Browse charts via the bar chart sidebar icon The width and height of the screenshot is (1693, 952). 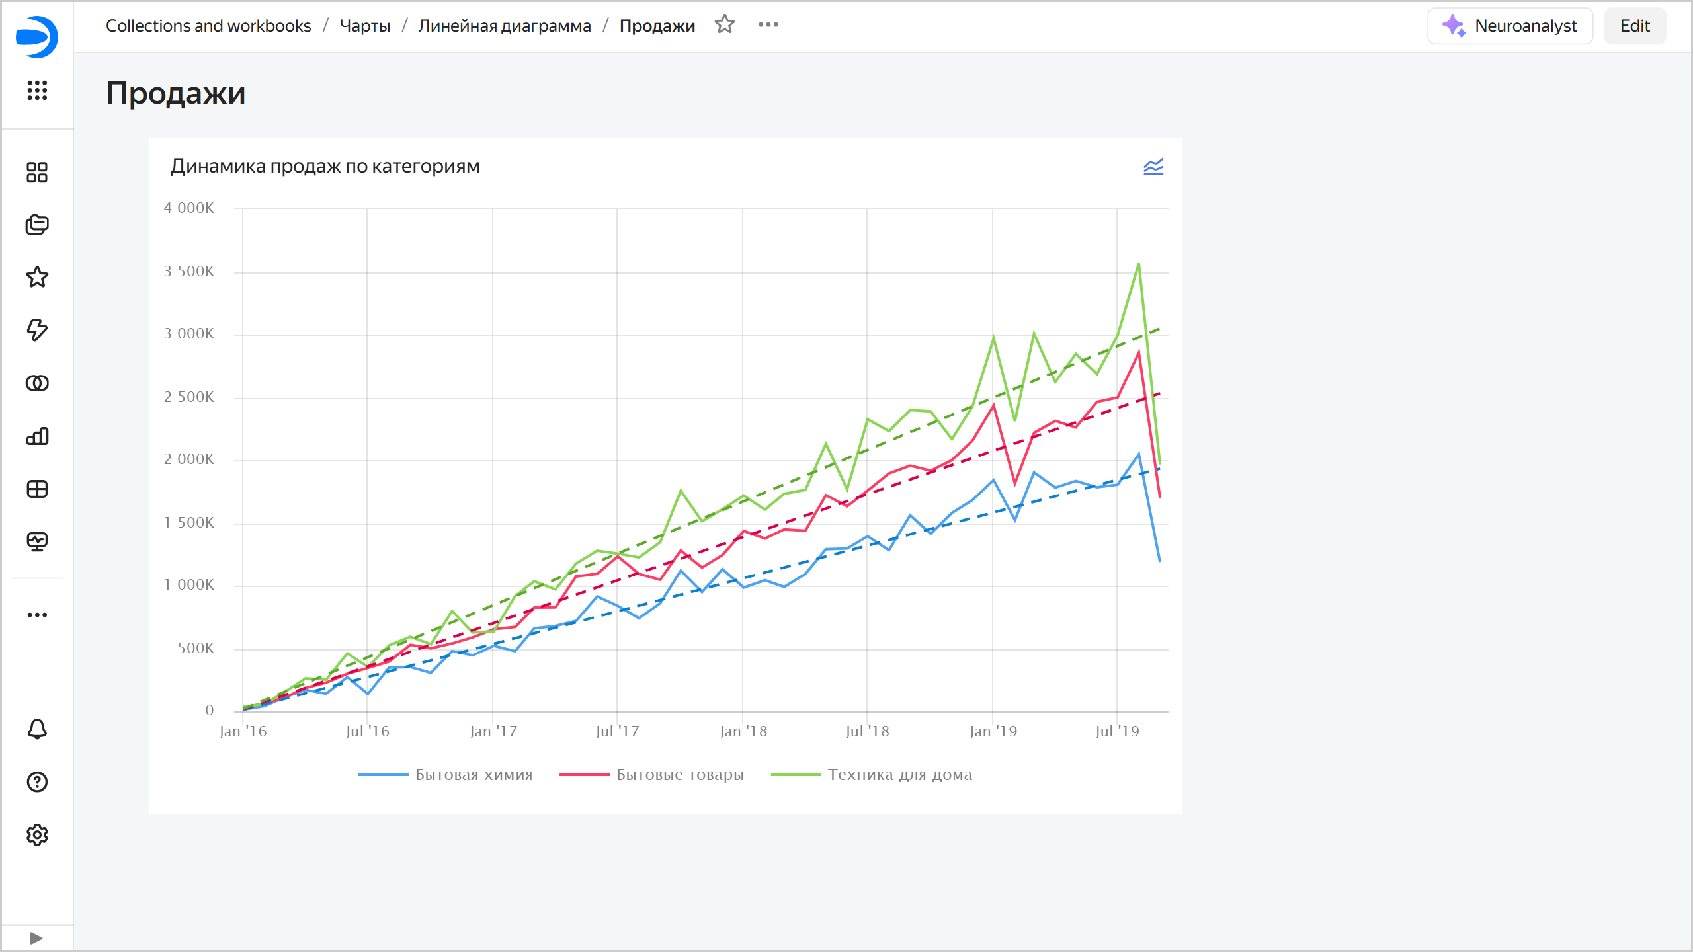pos(38,436)
